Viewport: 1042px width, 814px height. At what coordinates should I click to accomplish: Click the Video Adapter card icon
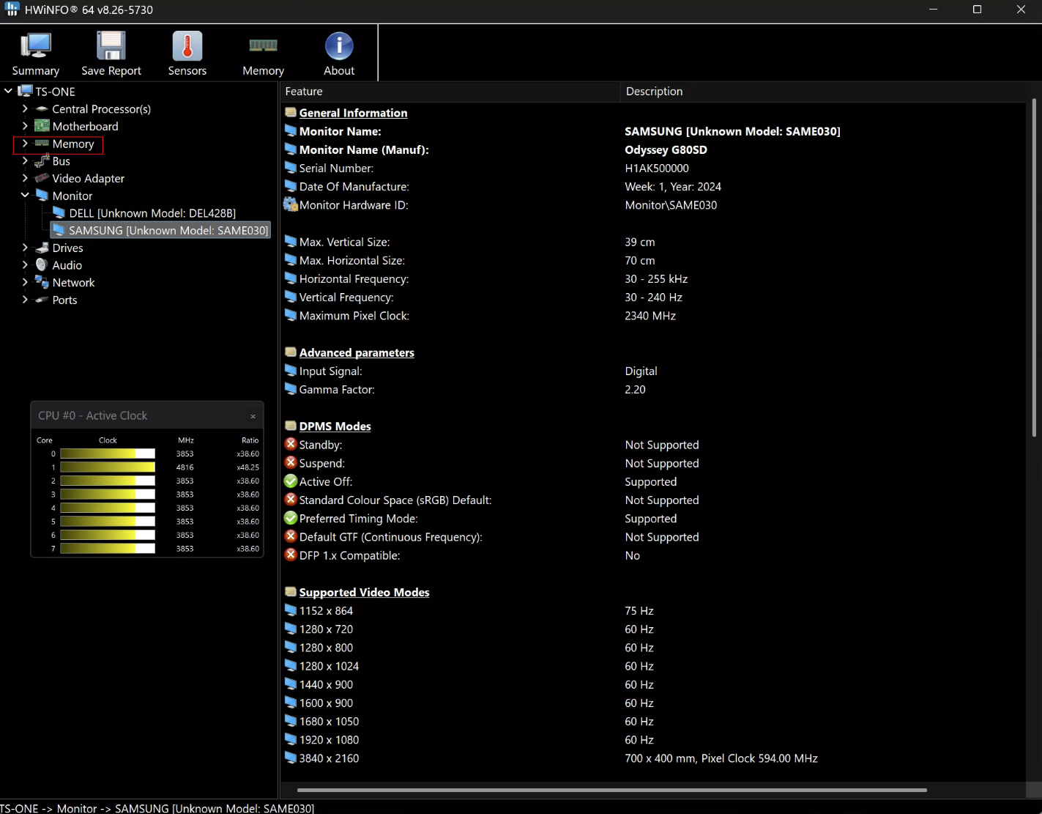42,178
